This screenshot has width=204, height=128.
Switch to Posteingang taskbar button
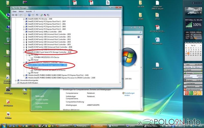tap(81, 126)
